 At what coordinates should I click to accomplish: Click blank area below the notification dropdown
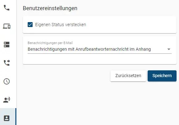(x=100, y=59)
